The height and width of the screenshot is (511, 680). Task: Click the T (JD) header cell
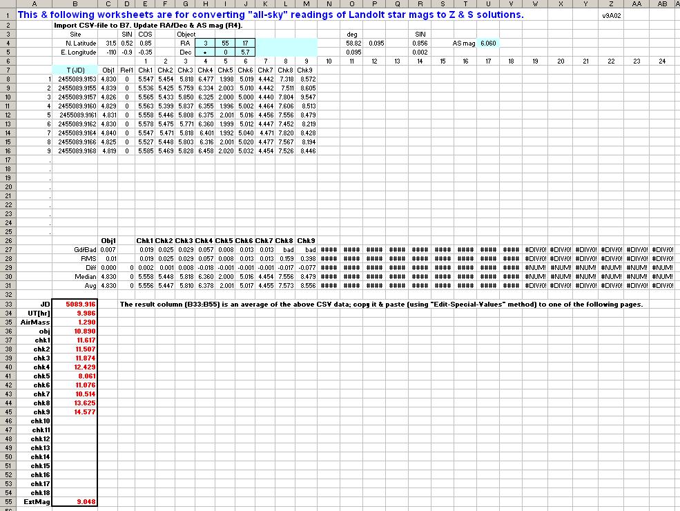pos(75,70)
